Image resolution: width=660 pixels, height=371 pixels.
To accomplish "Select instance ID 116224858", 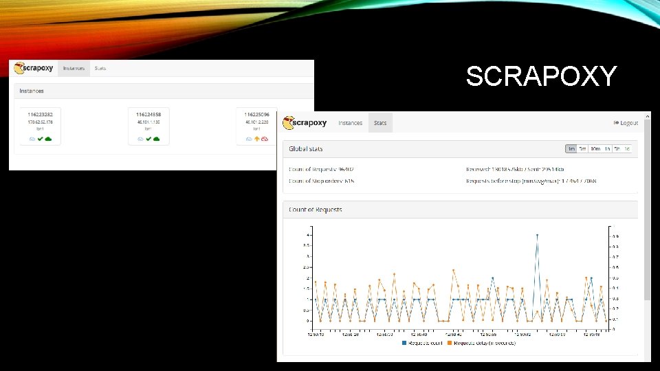I will pos(148,115).
